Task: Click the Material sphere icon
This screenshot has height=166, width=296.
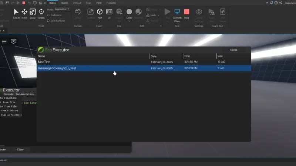Action: 138,12
